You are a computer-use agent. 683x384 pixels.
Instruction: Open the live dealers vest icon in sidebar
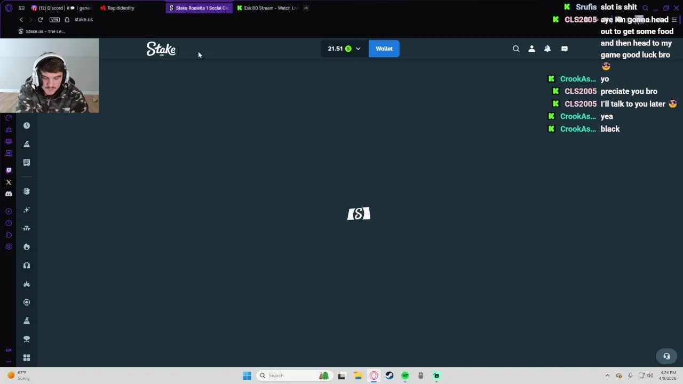pos(27,266)
